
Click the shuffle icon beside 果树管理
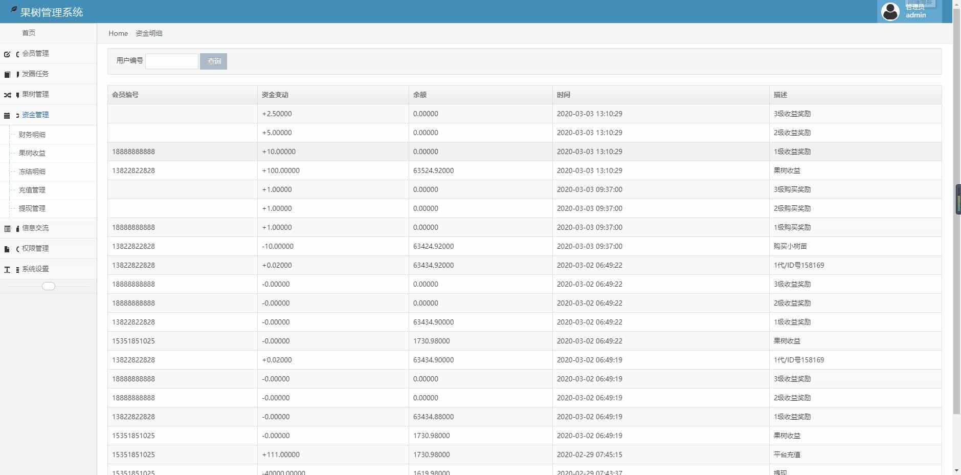point(7,95)
